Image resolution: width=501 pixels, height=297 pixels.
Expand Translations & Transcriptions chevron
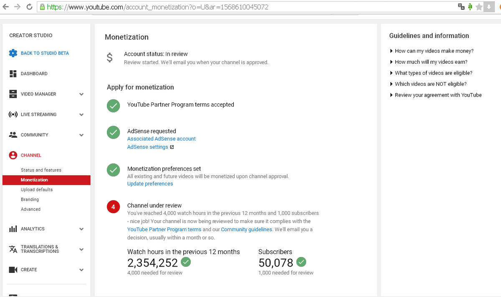coord(81,249)
